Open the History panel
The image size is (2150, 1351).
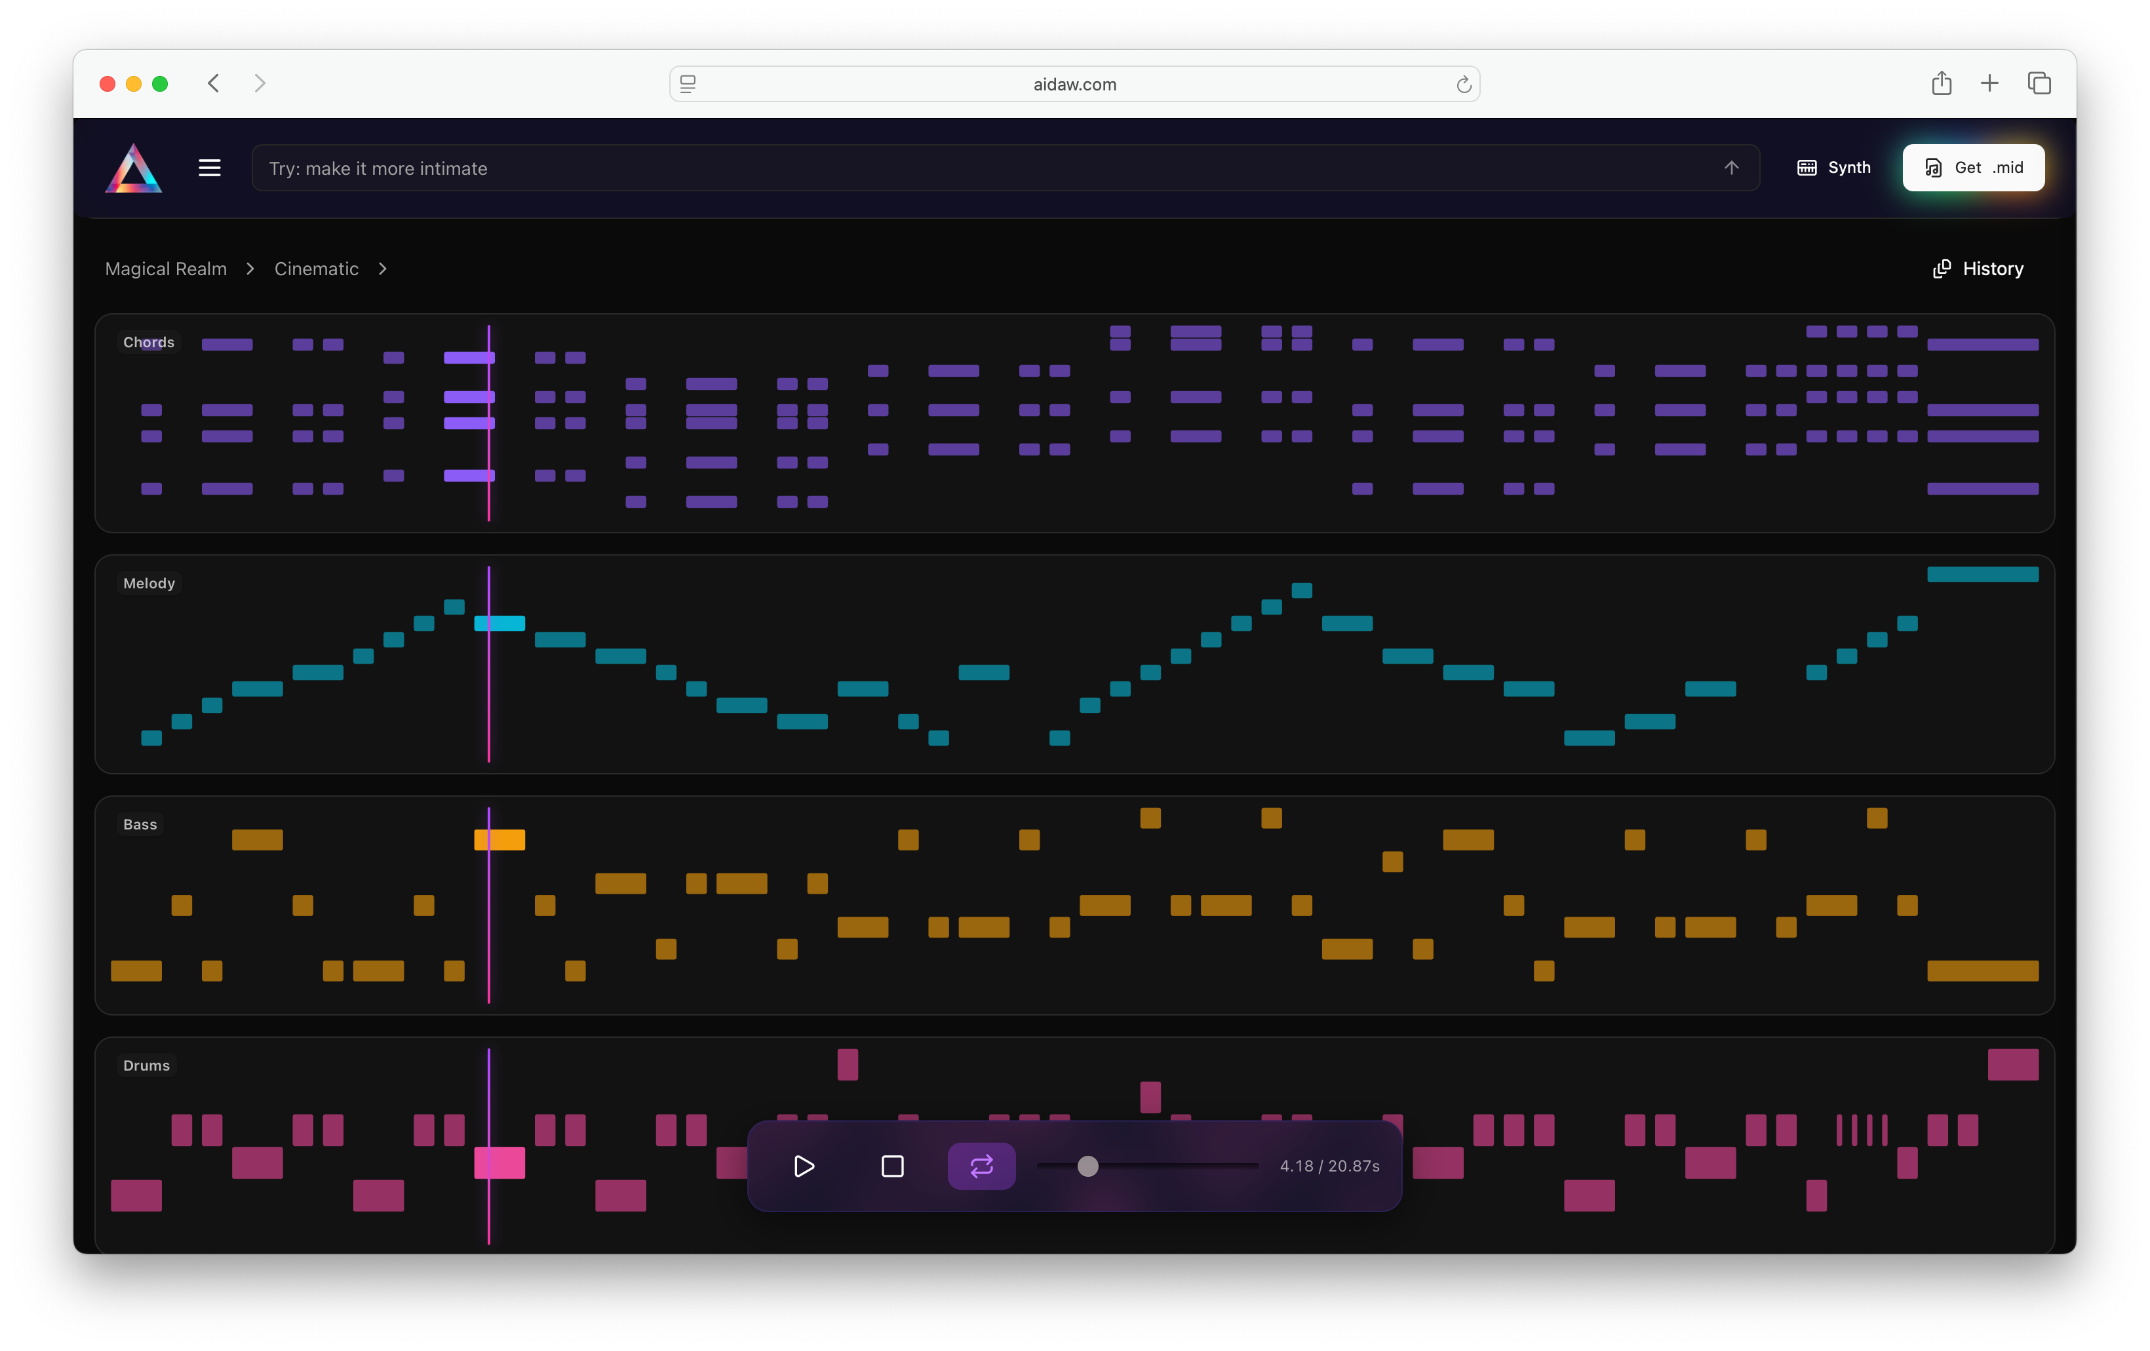tap(1978, 269)
